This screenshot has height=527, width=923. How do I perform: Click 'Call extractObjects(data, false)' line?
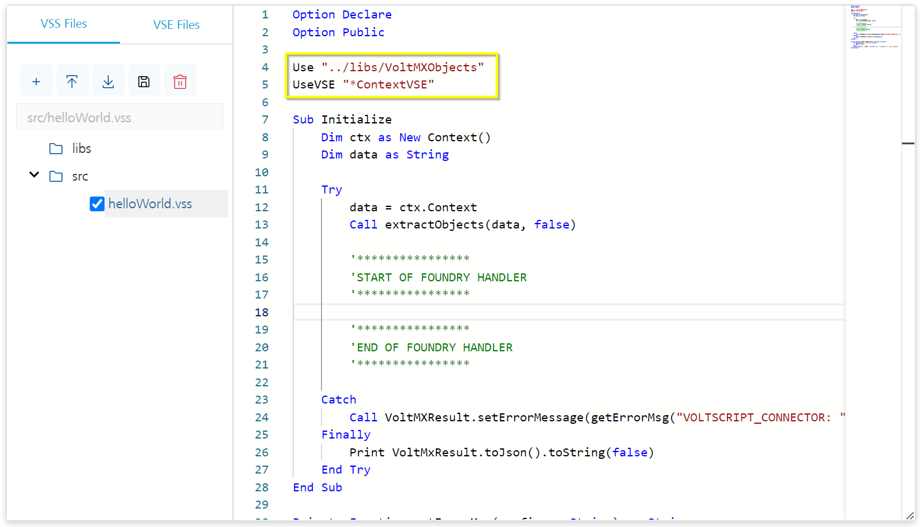(x=462, y=225)
